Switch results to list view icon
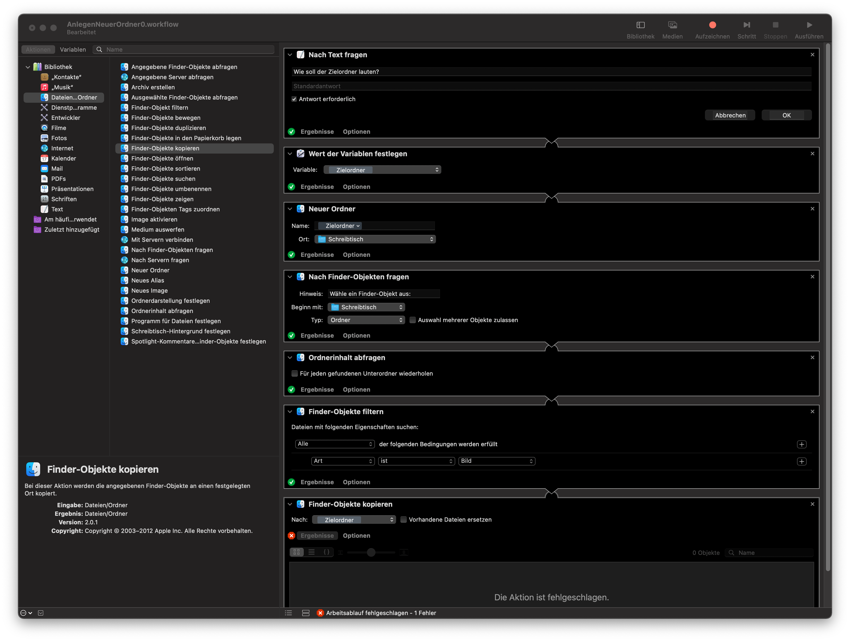Viewport: 850px width, 641px height. pyautogui.click(x=311, y=552)
